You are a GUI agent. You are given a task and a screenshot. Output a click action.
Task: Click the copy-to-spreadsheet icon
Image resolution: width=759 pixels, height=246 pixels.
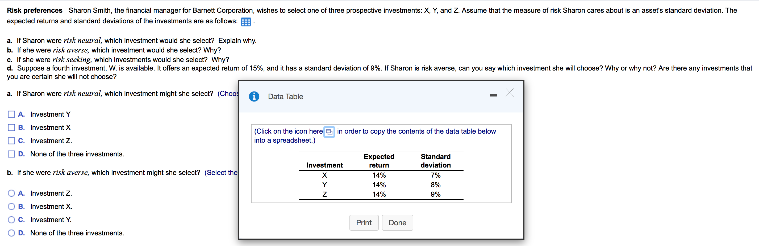click(x=329, y=132)
